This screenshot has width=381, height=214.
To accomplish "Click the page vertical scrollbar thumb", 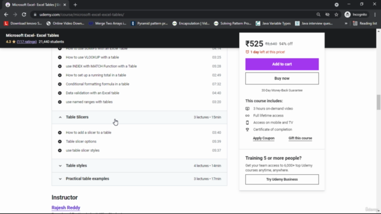I will pos(379,102).
